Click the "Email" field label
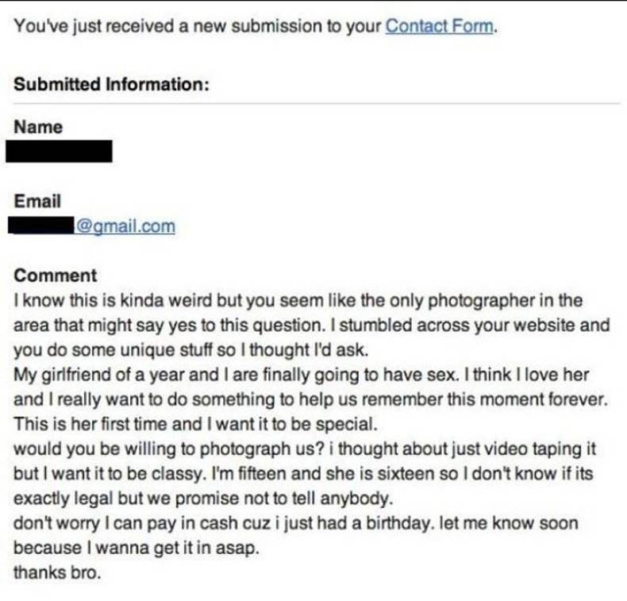 (x=37, y=201)
